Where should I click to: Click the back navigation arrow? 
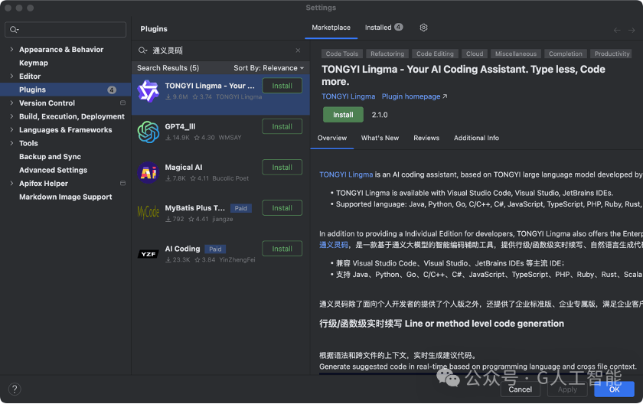pyautogui.click(x=617, y=31)
